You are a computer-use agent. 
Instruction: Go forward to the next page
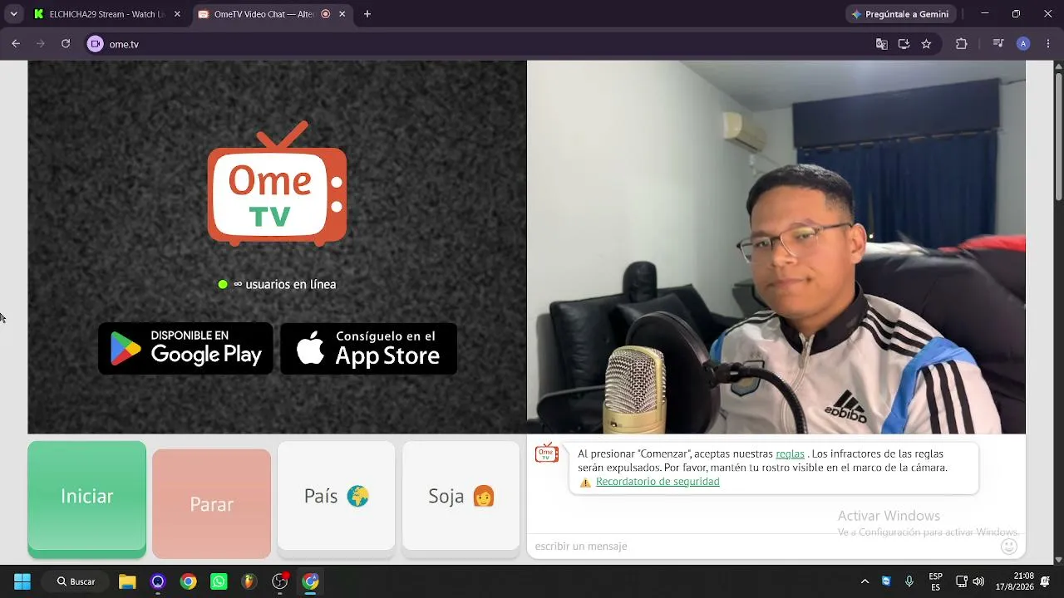pyautogui.click(x=41, y=44)
